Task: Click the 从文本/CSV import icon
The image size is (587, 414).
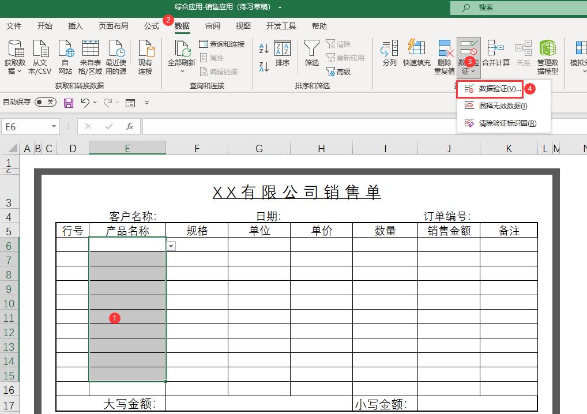Action: pyautogui.click(x=40, y=57)
